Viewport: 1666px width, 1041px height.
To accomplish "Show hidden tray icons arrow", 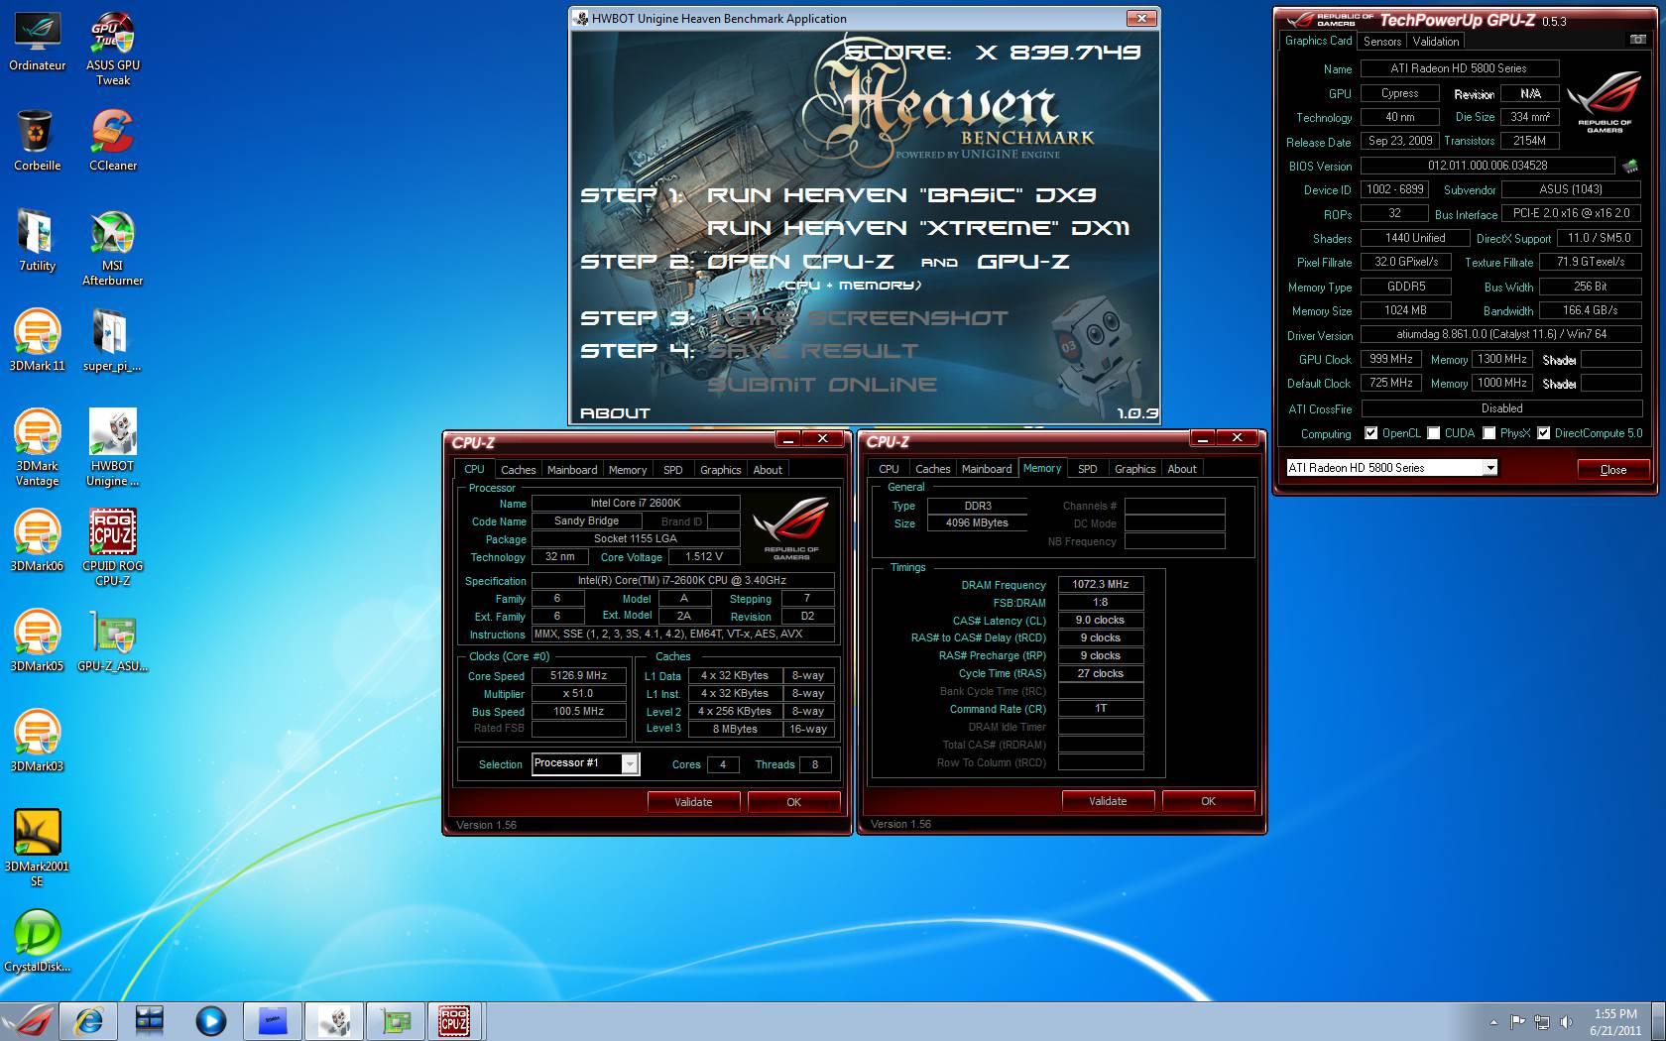I will coord(1493,1022).
